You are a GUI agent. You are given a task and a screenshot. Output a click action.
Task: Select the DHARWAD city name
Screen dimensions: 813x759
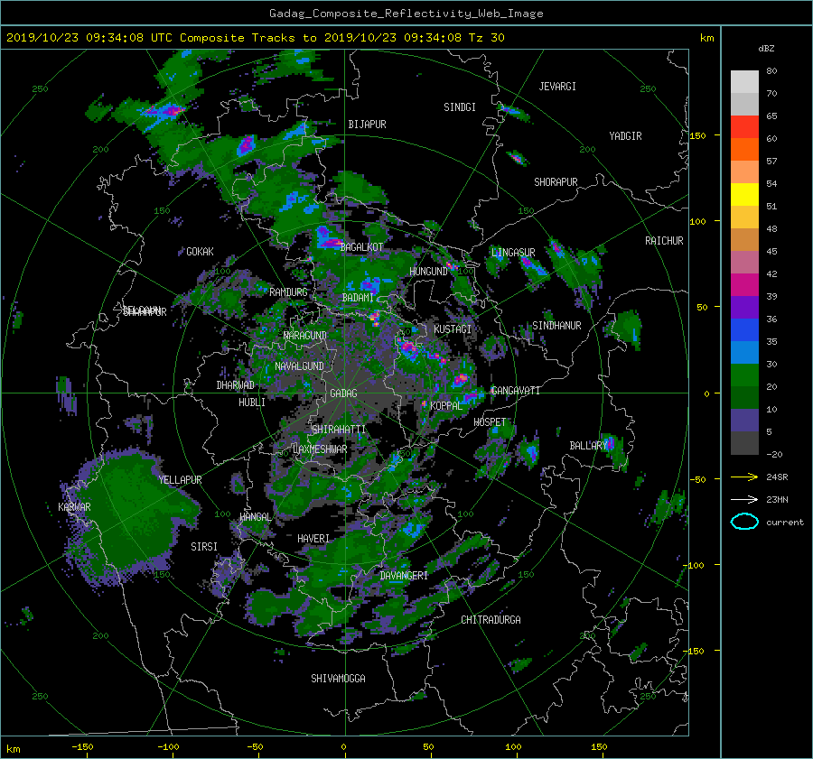pyautogui.click(x=235, y=385)
